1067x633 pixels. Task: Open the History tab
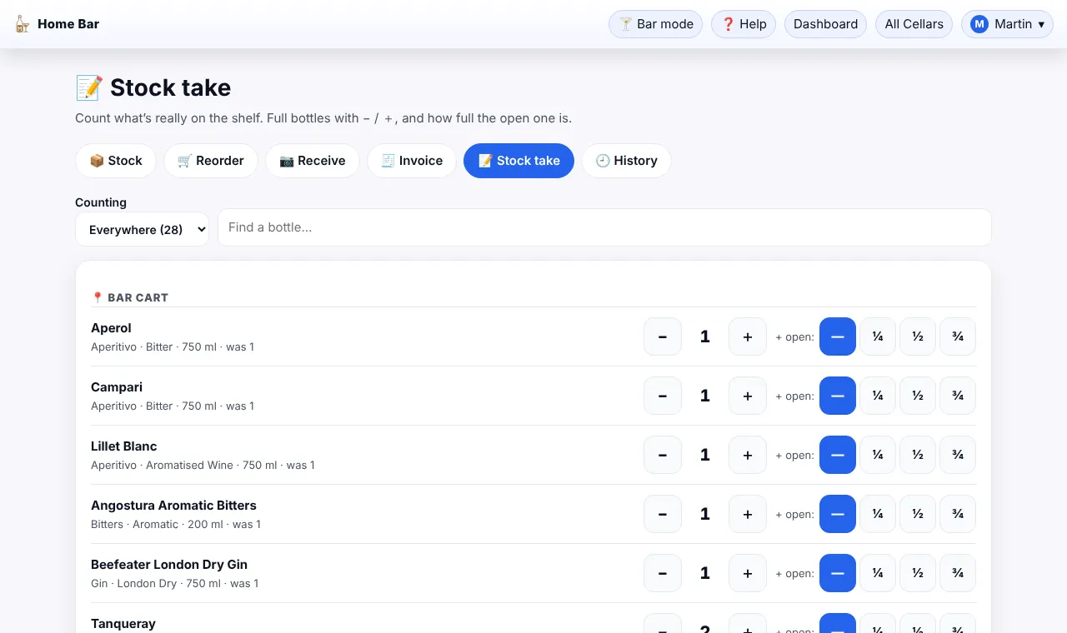[x=626, y=161]
